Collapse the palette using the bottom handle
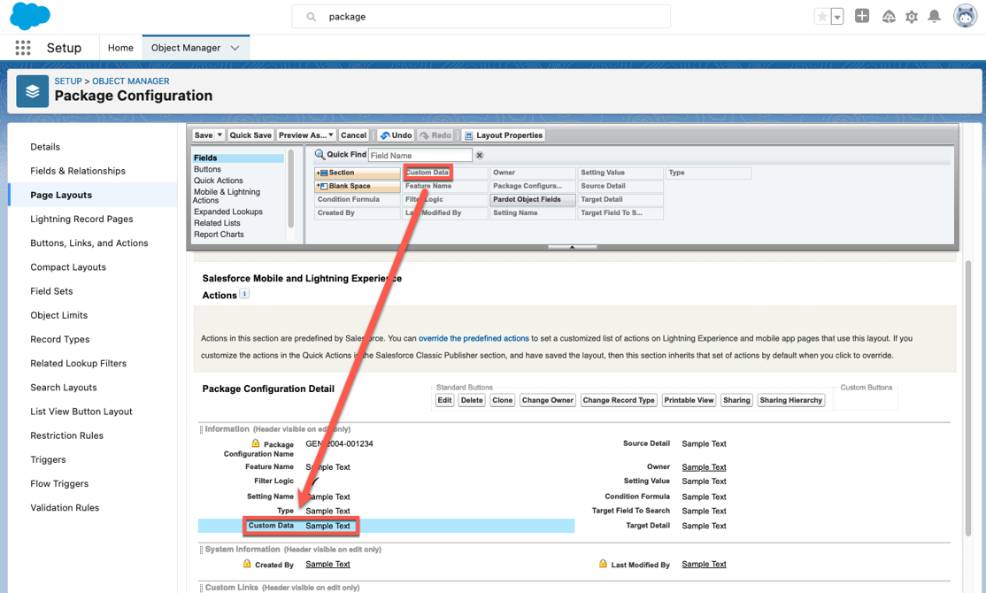 pos(572,247)
